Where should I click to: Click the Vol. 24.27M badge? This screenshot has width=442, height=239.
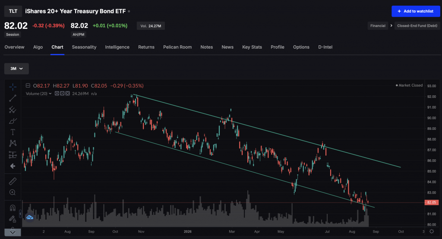point(151,26)
